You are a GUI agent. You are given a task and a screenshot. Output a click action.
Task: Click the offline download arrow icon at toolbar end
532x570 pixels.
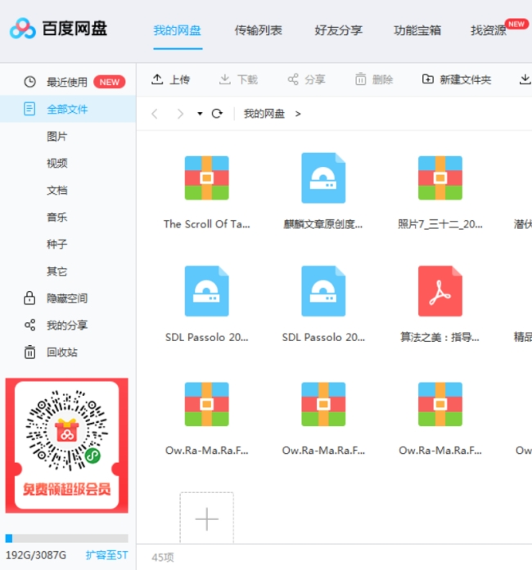(525, 79)
